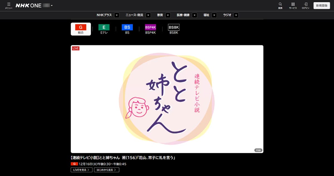
Task: Open the ラジオ dropdown arrow
Action: [x=236, y=15]
